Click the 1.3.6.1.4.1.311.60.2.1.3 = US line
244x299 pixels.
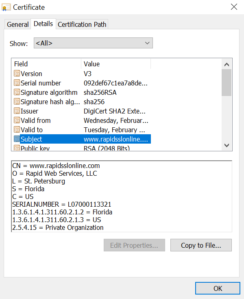tap(57, 220)
